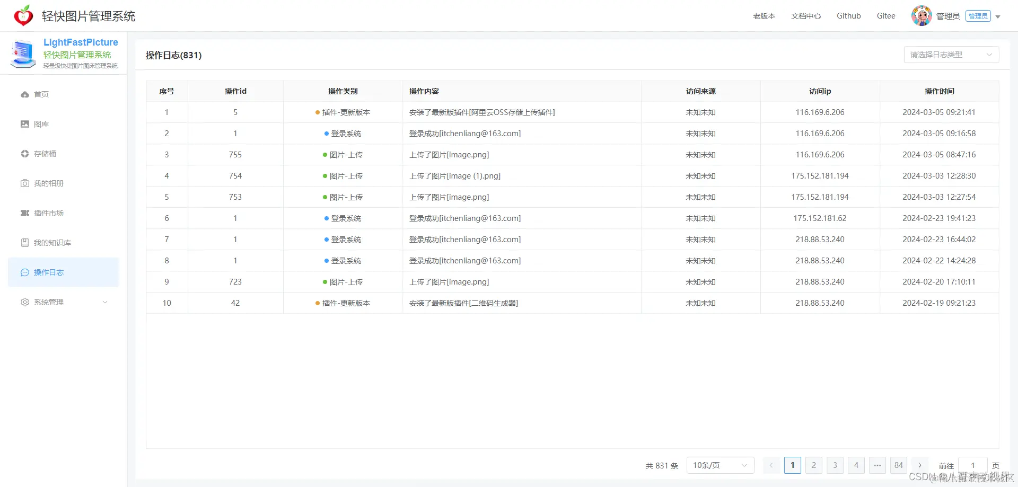This screenshot has width=1018, height=487.
Task: Click the 安装了最新版插件[二维码生成器] entry
Action: pyautogui.click(x=463, y=303)
